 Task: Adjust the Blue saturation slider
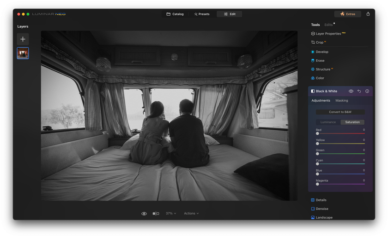click(x=341, y=174)
